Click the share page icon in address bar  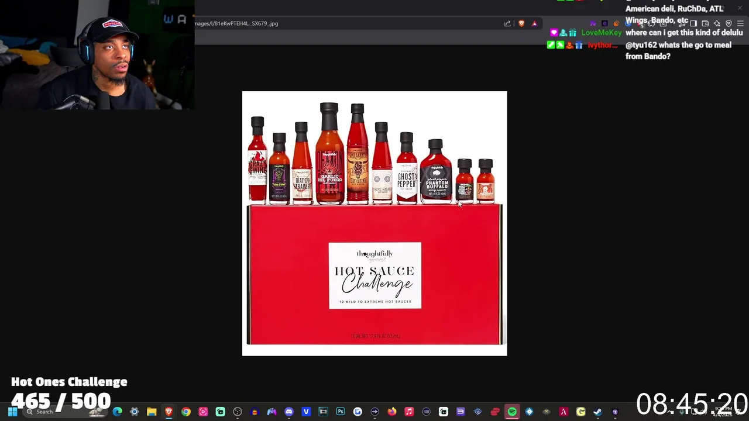click(x=507, y=23)
